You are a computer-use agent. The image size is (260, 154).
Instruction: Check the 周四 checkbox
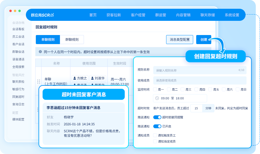click(x=196, y=89)
